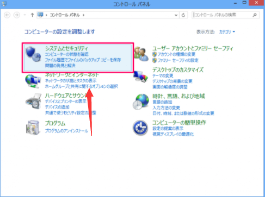The height and width of the screenshot is (197, 265).
Task: Click the file history backup link
Action: 83,60
